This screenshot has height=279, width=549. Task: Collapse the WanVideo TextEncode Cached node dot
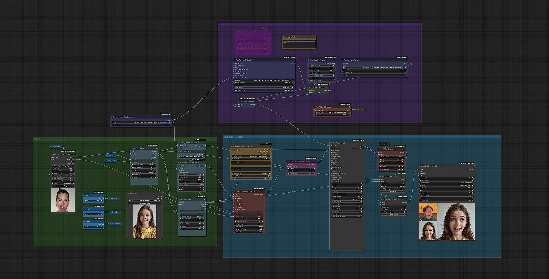pyautogui.click(x=232, y=147)
